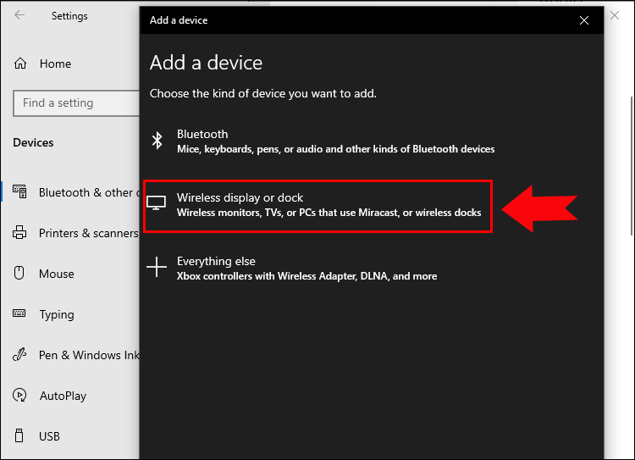
Task: Open the Mouse settings page
Action: 56,274
